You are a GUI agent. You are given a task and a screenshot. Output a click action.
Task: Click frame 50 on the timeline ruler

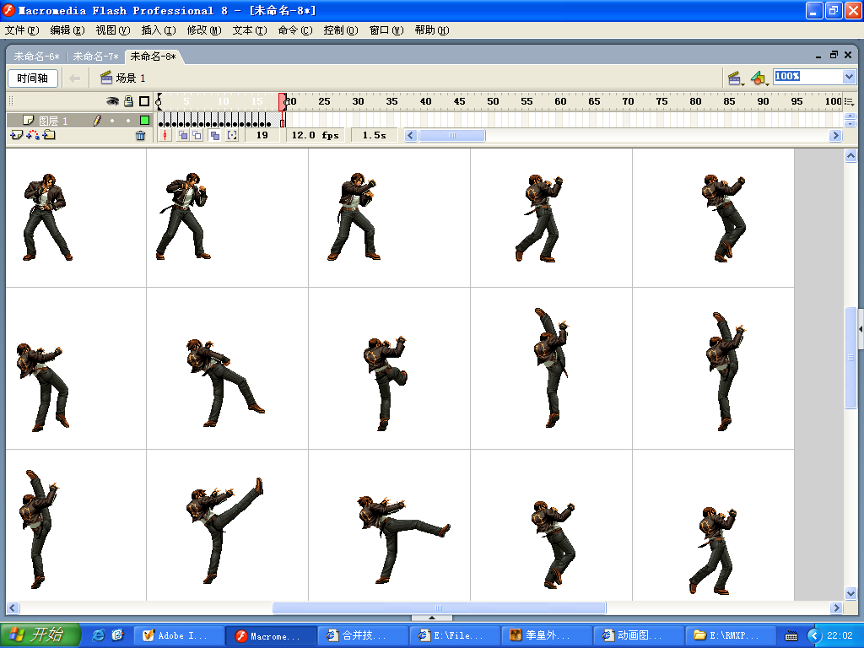493,101
